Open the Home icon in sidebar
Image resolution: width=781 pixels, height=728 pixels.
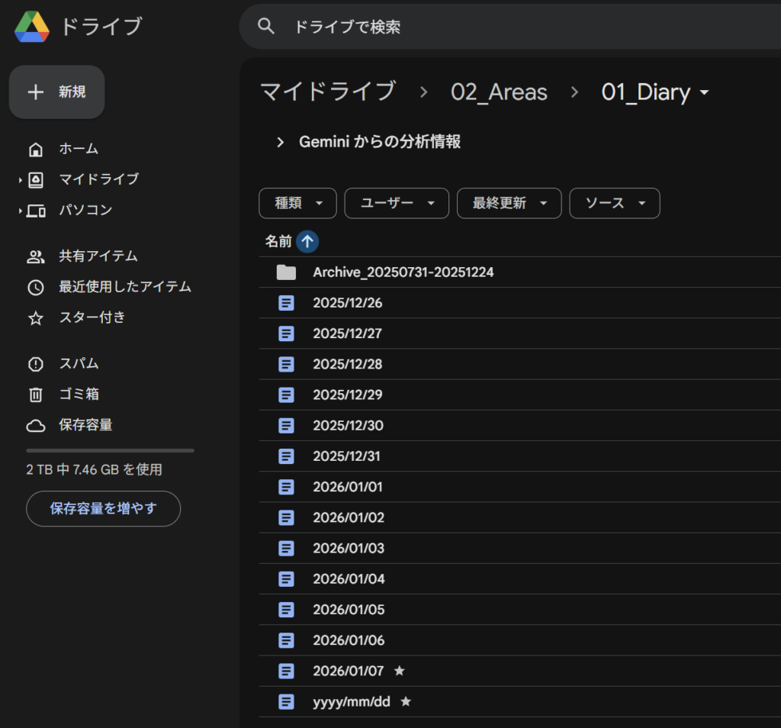[36, 149]
